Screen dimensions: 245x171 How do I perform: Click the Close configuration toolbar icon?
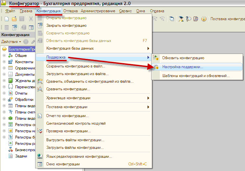(x=15, y=27)
